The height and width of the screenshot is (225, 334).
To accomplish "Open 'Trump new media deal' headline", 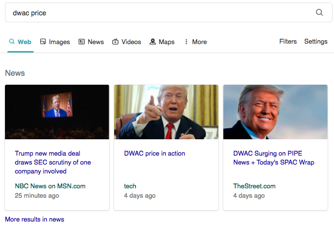I will [53, 163].
